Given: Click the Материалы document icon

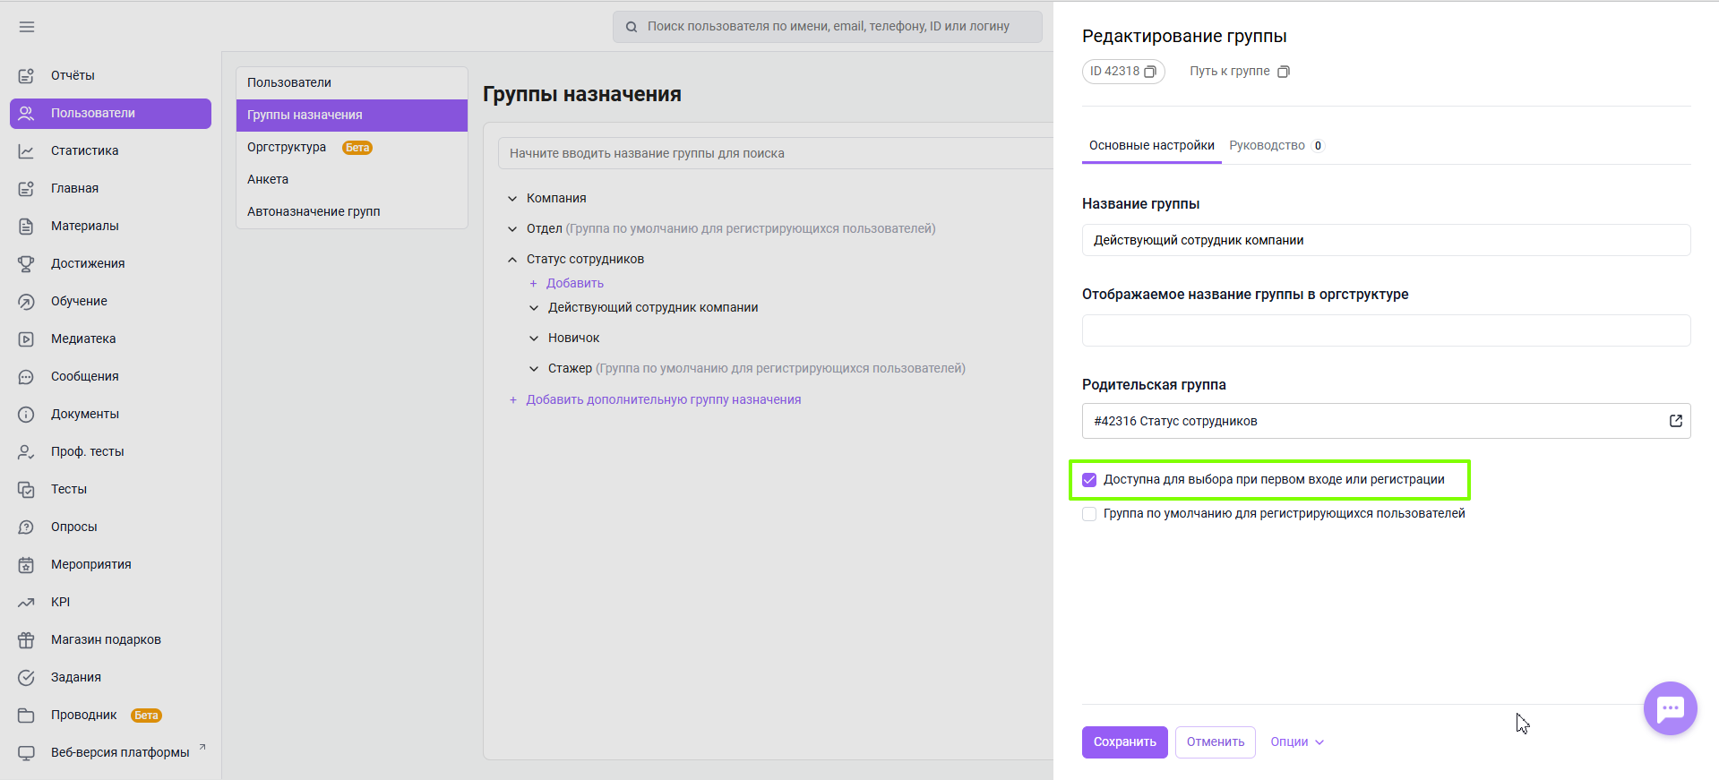Looking at the screenshot, I should (x=26, y=226).
